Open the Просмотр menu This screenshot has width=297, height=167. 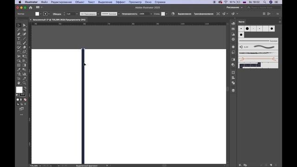135,2
